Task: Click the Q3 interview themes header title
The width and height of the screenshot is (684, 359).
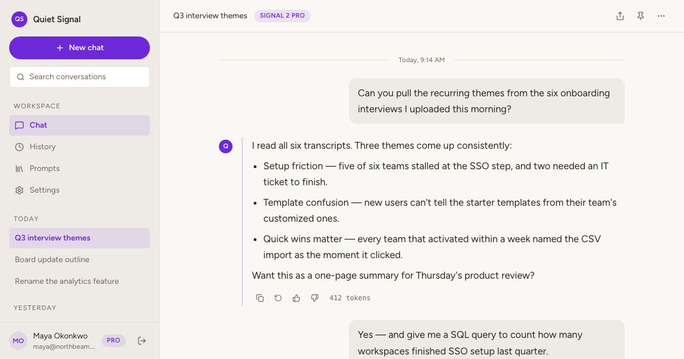Action: pos(210,16)
